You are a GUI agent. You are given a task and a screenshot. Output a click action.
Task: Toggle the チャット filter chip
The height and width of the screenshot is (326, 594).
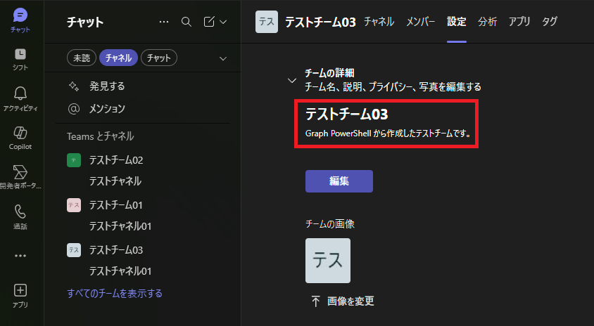(159, 58)
